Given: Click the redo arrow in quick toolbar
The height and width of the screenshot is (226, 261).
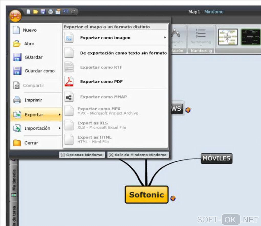Looking at the screenshot, I should [x=73, y=12].
